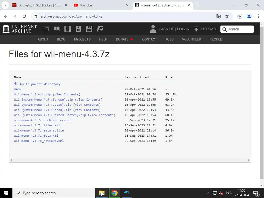Open the JOBS menu item
This screenshot has height=198, width=264.
(x=169, y=39)
